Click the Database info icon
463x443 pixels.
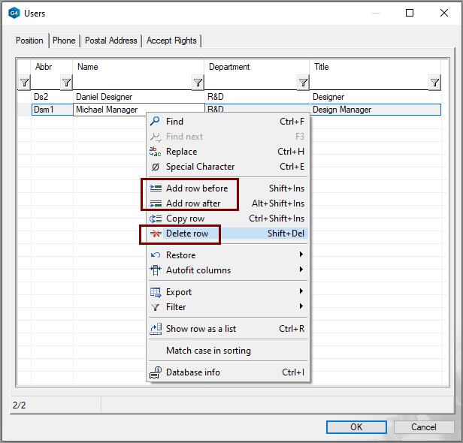[156, 372]
